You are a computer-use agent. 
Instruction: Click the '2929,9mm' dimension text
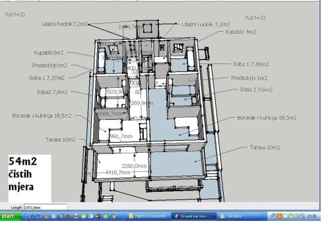coord(115,92)
